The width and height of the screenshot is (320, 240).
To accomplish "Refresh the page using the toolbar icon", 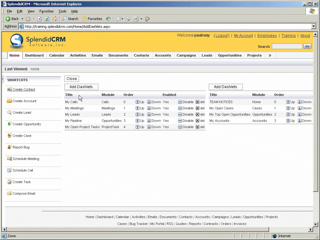I will click(x=47, y=19).
